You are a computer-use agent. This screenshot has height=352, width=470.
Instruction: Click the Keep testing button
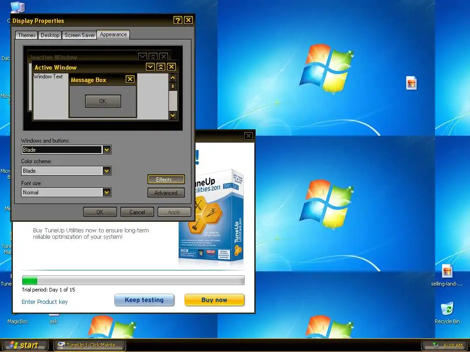click(144, 300)
